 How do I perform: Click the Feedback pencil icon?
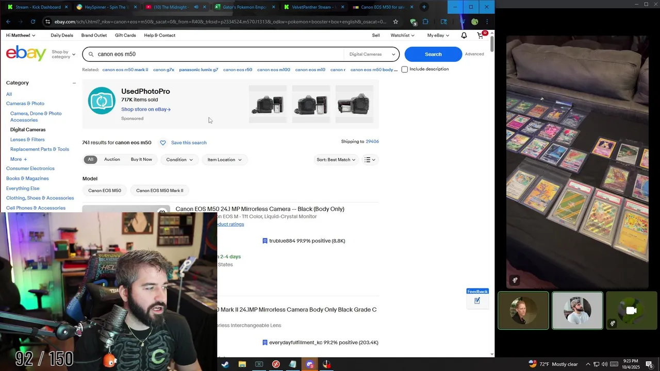[477, 301]
